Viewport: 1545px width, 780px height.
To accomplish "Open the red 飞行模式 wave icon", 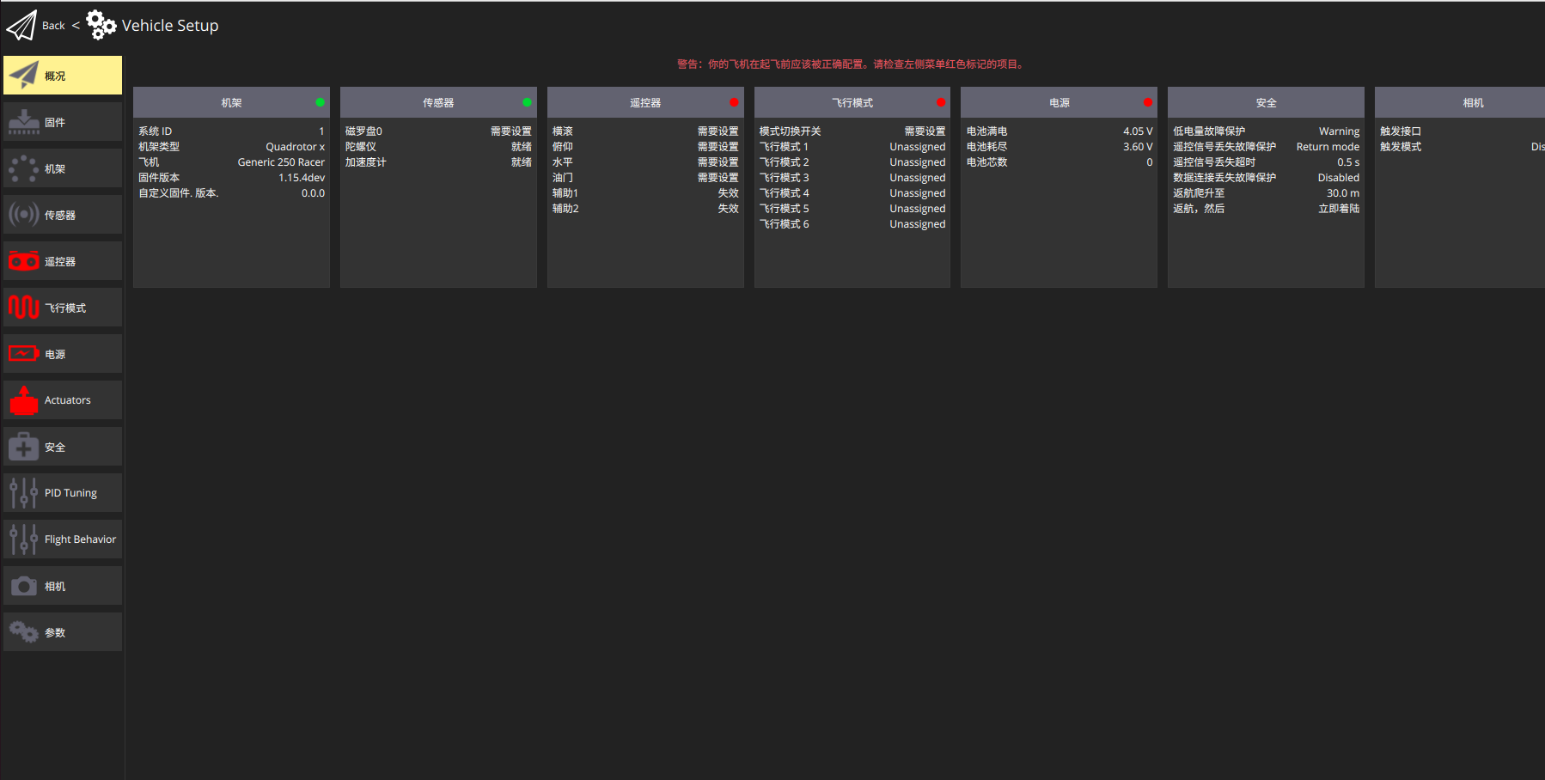I will (x=24, y=308).
